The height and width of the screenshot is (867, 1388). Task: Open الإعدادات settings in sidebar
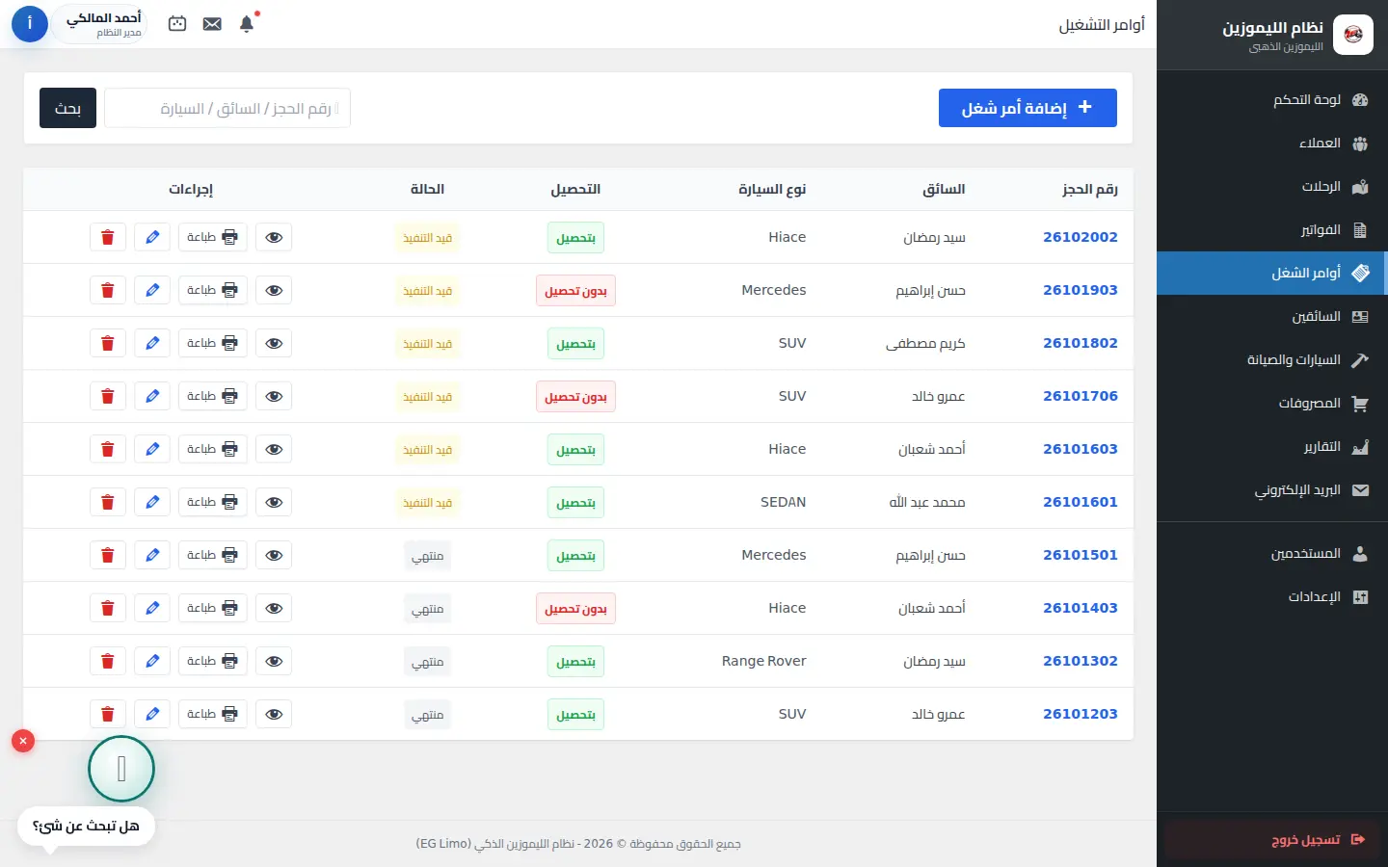(1272, 596)
